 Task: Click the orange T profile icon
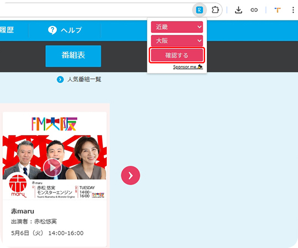point(278,10)
